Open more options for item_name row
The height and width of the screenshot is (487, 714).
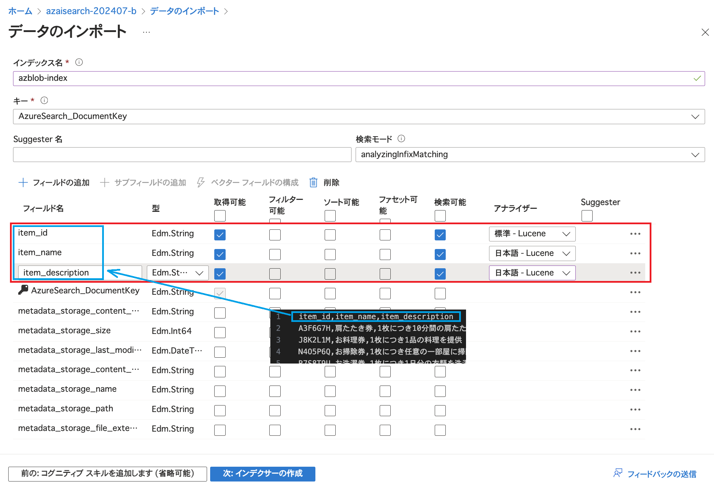tap(635, 253)
